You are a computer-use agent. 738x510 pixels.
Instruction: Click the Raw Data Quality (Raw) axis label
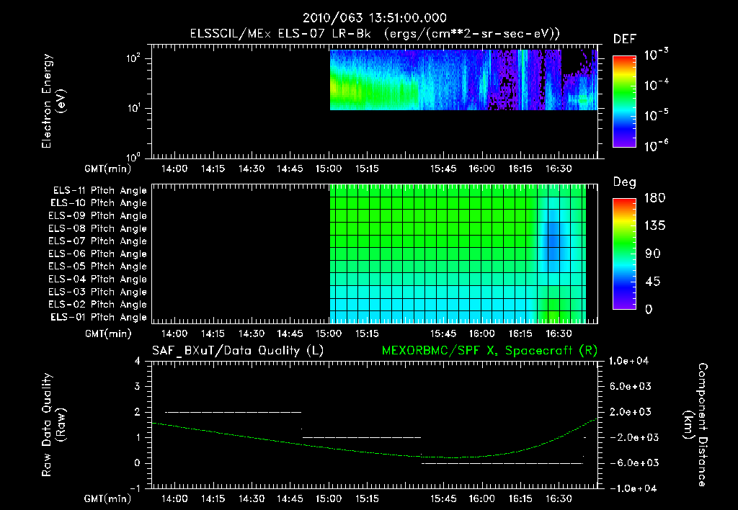click(x=53, y=425)
